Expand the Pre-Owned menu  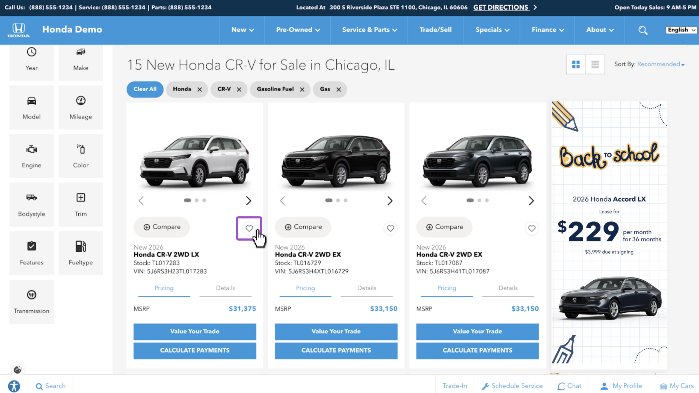pos(298,30)
